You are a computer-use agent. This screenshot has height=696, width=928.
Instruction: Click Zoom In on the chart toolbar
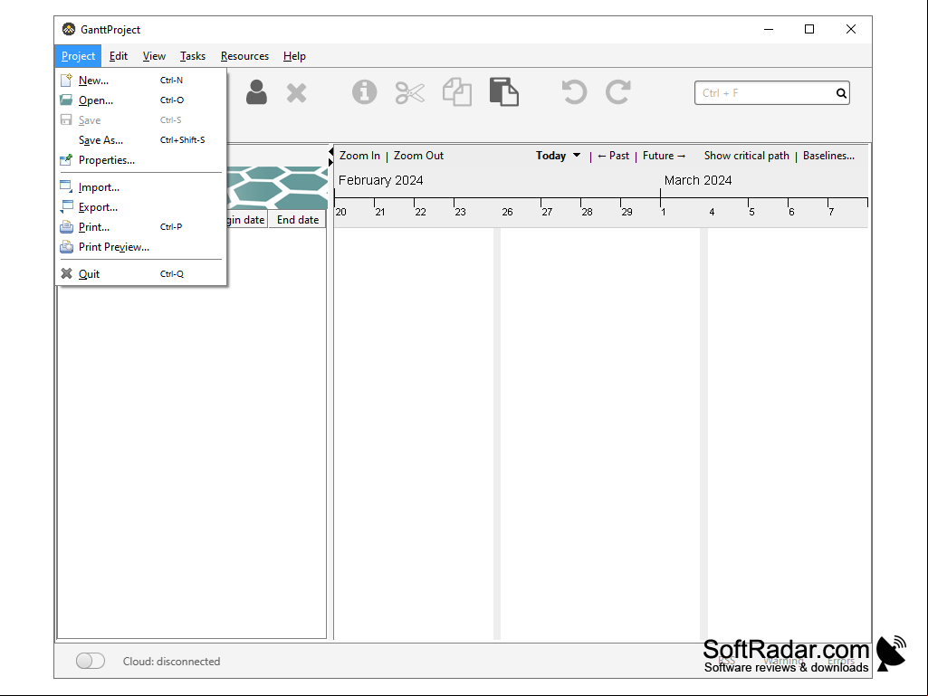[359, 156]
